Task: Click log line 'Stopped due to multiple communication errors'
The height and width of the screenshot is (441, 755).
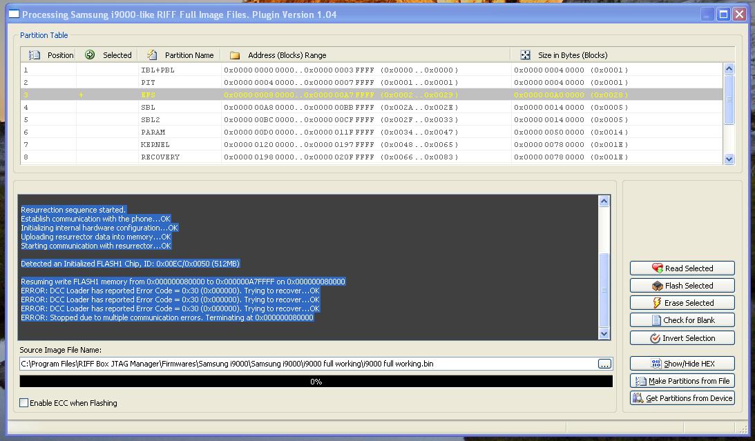Action: click(167, 317)
